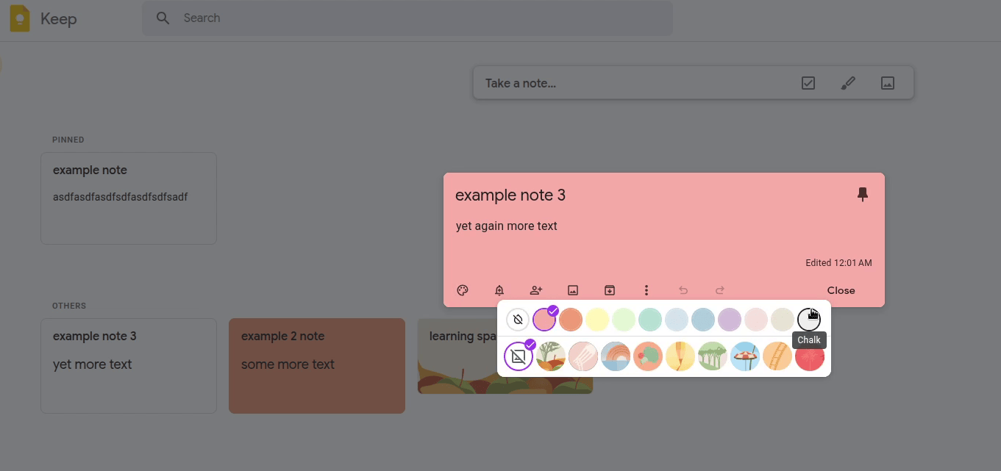This screenshot has width=1001, height=471.
Task: Click the new note with drawing brush icon
Action: pyautogui.click(x=848, y=83)
